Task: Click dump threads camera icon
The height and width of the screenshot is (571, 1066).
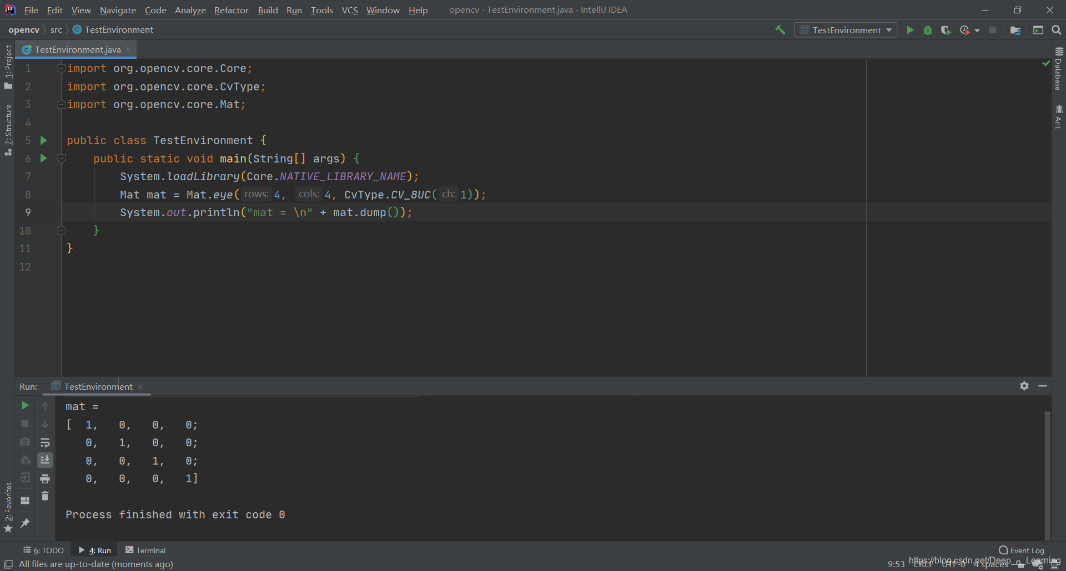Action: pyautogui.click(x=25, y=442)
